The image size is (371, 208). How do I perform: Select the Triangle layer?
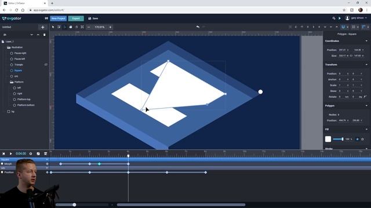click(x=19, y=65)
